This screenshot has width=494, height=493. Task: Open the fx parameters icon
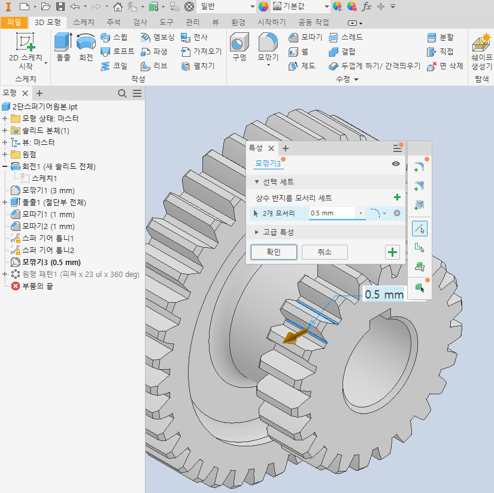coord(366,7)
